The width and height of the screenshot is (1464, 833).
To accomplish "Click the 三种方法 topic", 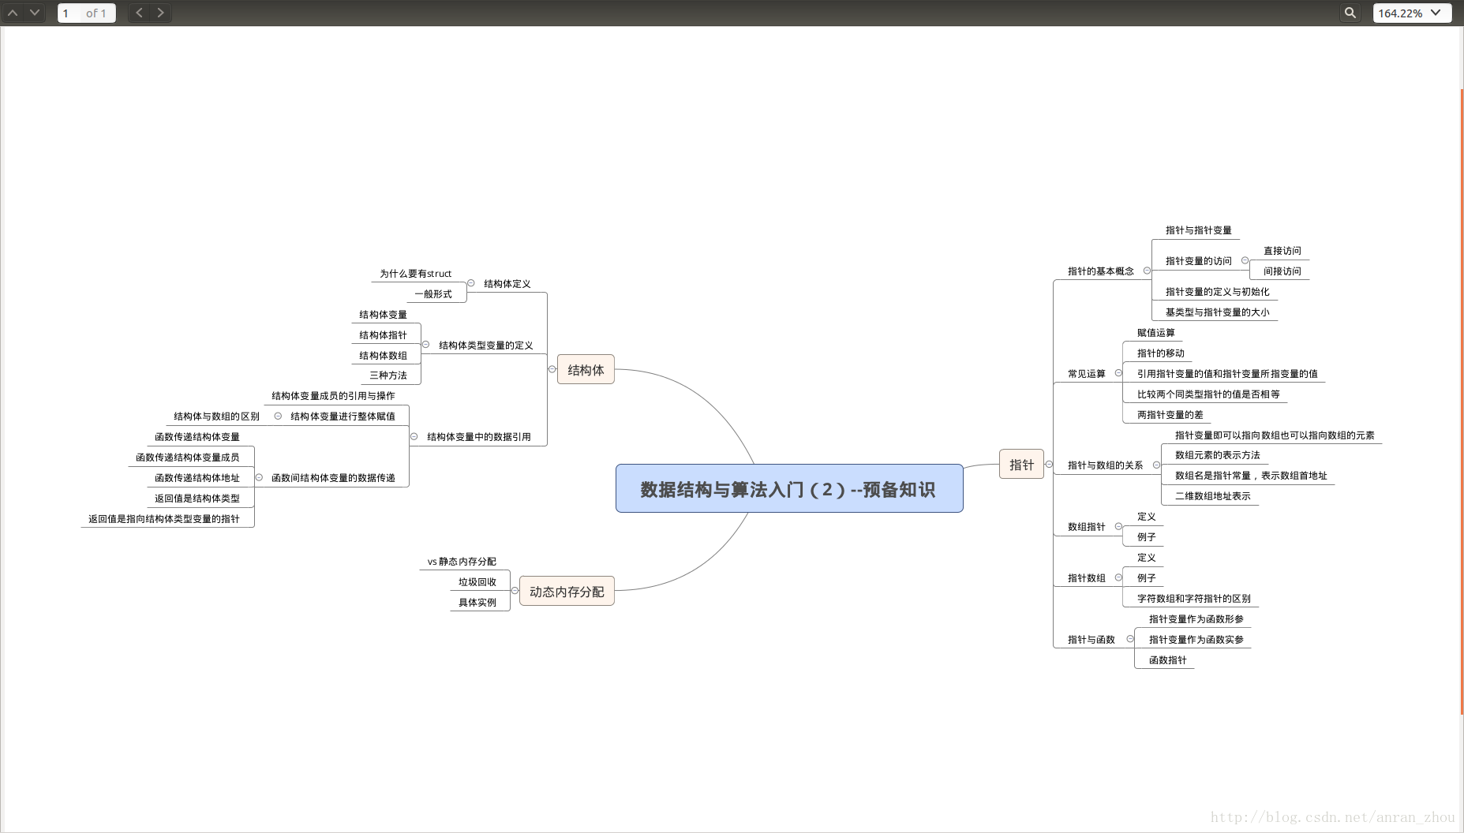I will tap(388, 375).
